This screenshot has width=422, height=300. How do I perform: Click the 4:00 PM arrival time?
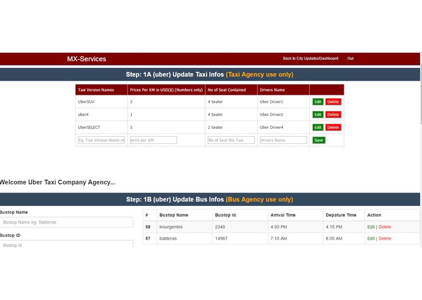point(296,227)
